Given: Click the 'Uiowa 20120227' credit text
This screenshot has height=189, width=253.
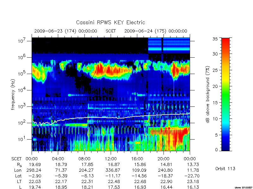Looking at the screenshot, I should point(243,187).
